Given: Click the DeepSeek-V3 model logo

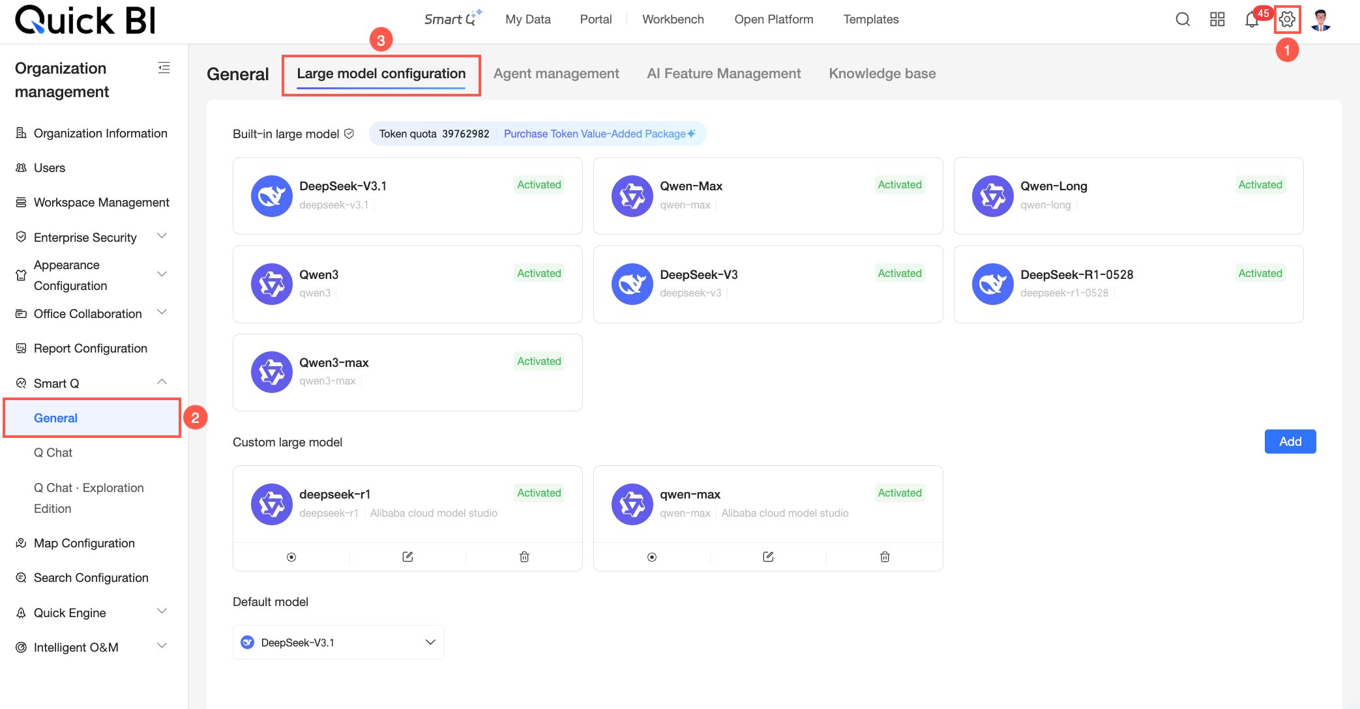Looking at the screenshot, I should click(632, 284).
